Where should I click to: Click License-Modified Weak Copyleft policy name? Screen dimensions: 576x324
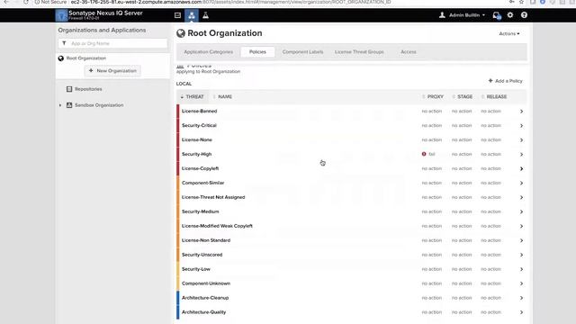click(217, 226)
